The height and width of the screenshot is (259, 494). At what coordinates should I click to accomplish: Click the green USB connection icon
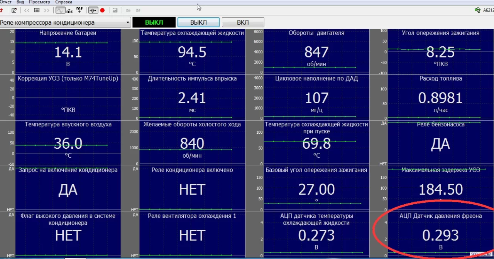coord(478,10)
